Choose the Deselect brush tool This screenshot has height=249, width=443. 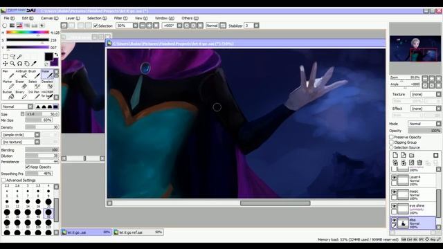click(47, 84)
